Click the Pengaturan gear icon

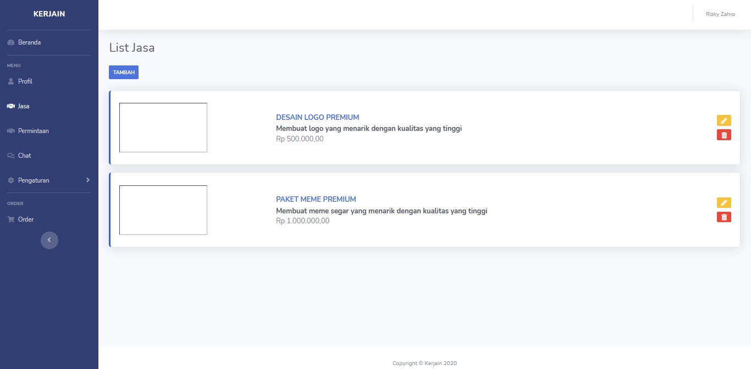pyautogui.click(x=10, y=180)
